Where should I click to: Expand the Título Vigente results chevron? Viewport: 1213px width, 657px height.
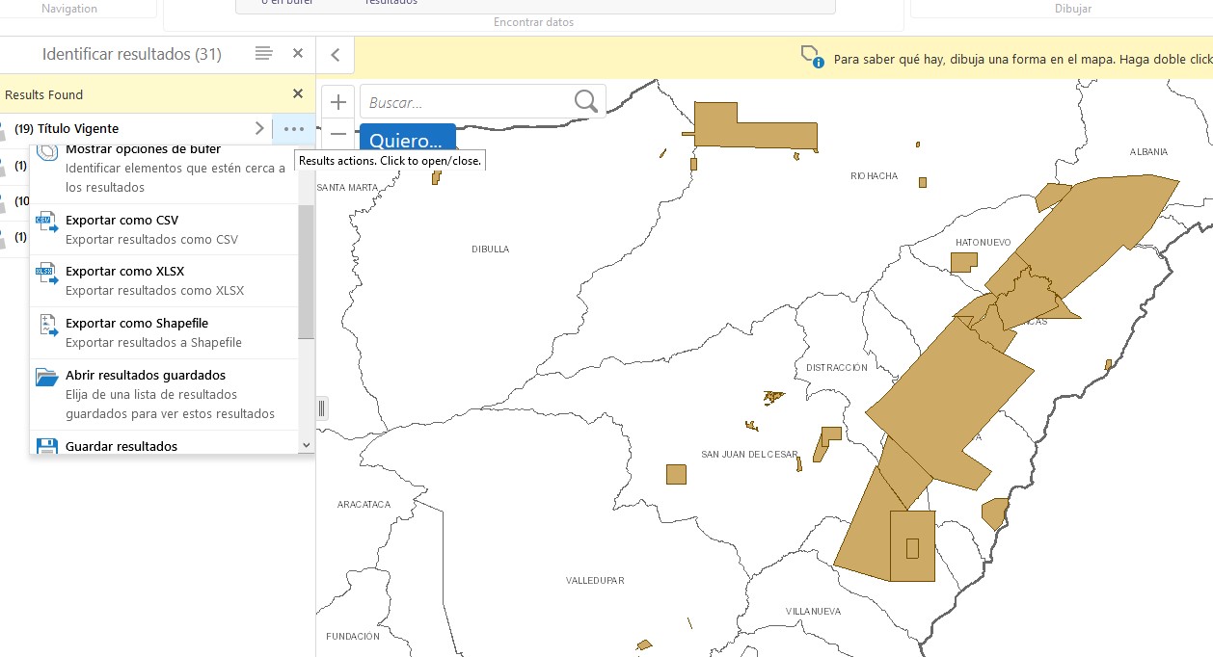point(258,128)
